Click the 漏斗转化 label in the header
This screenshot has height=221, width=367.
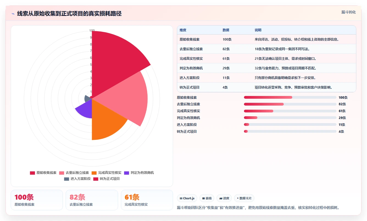point(349,12)
